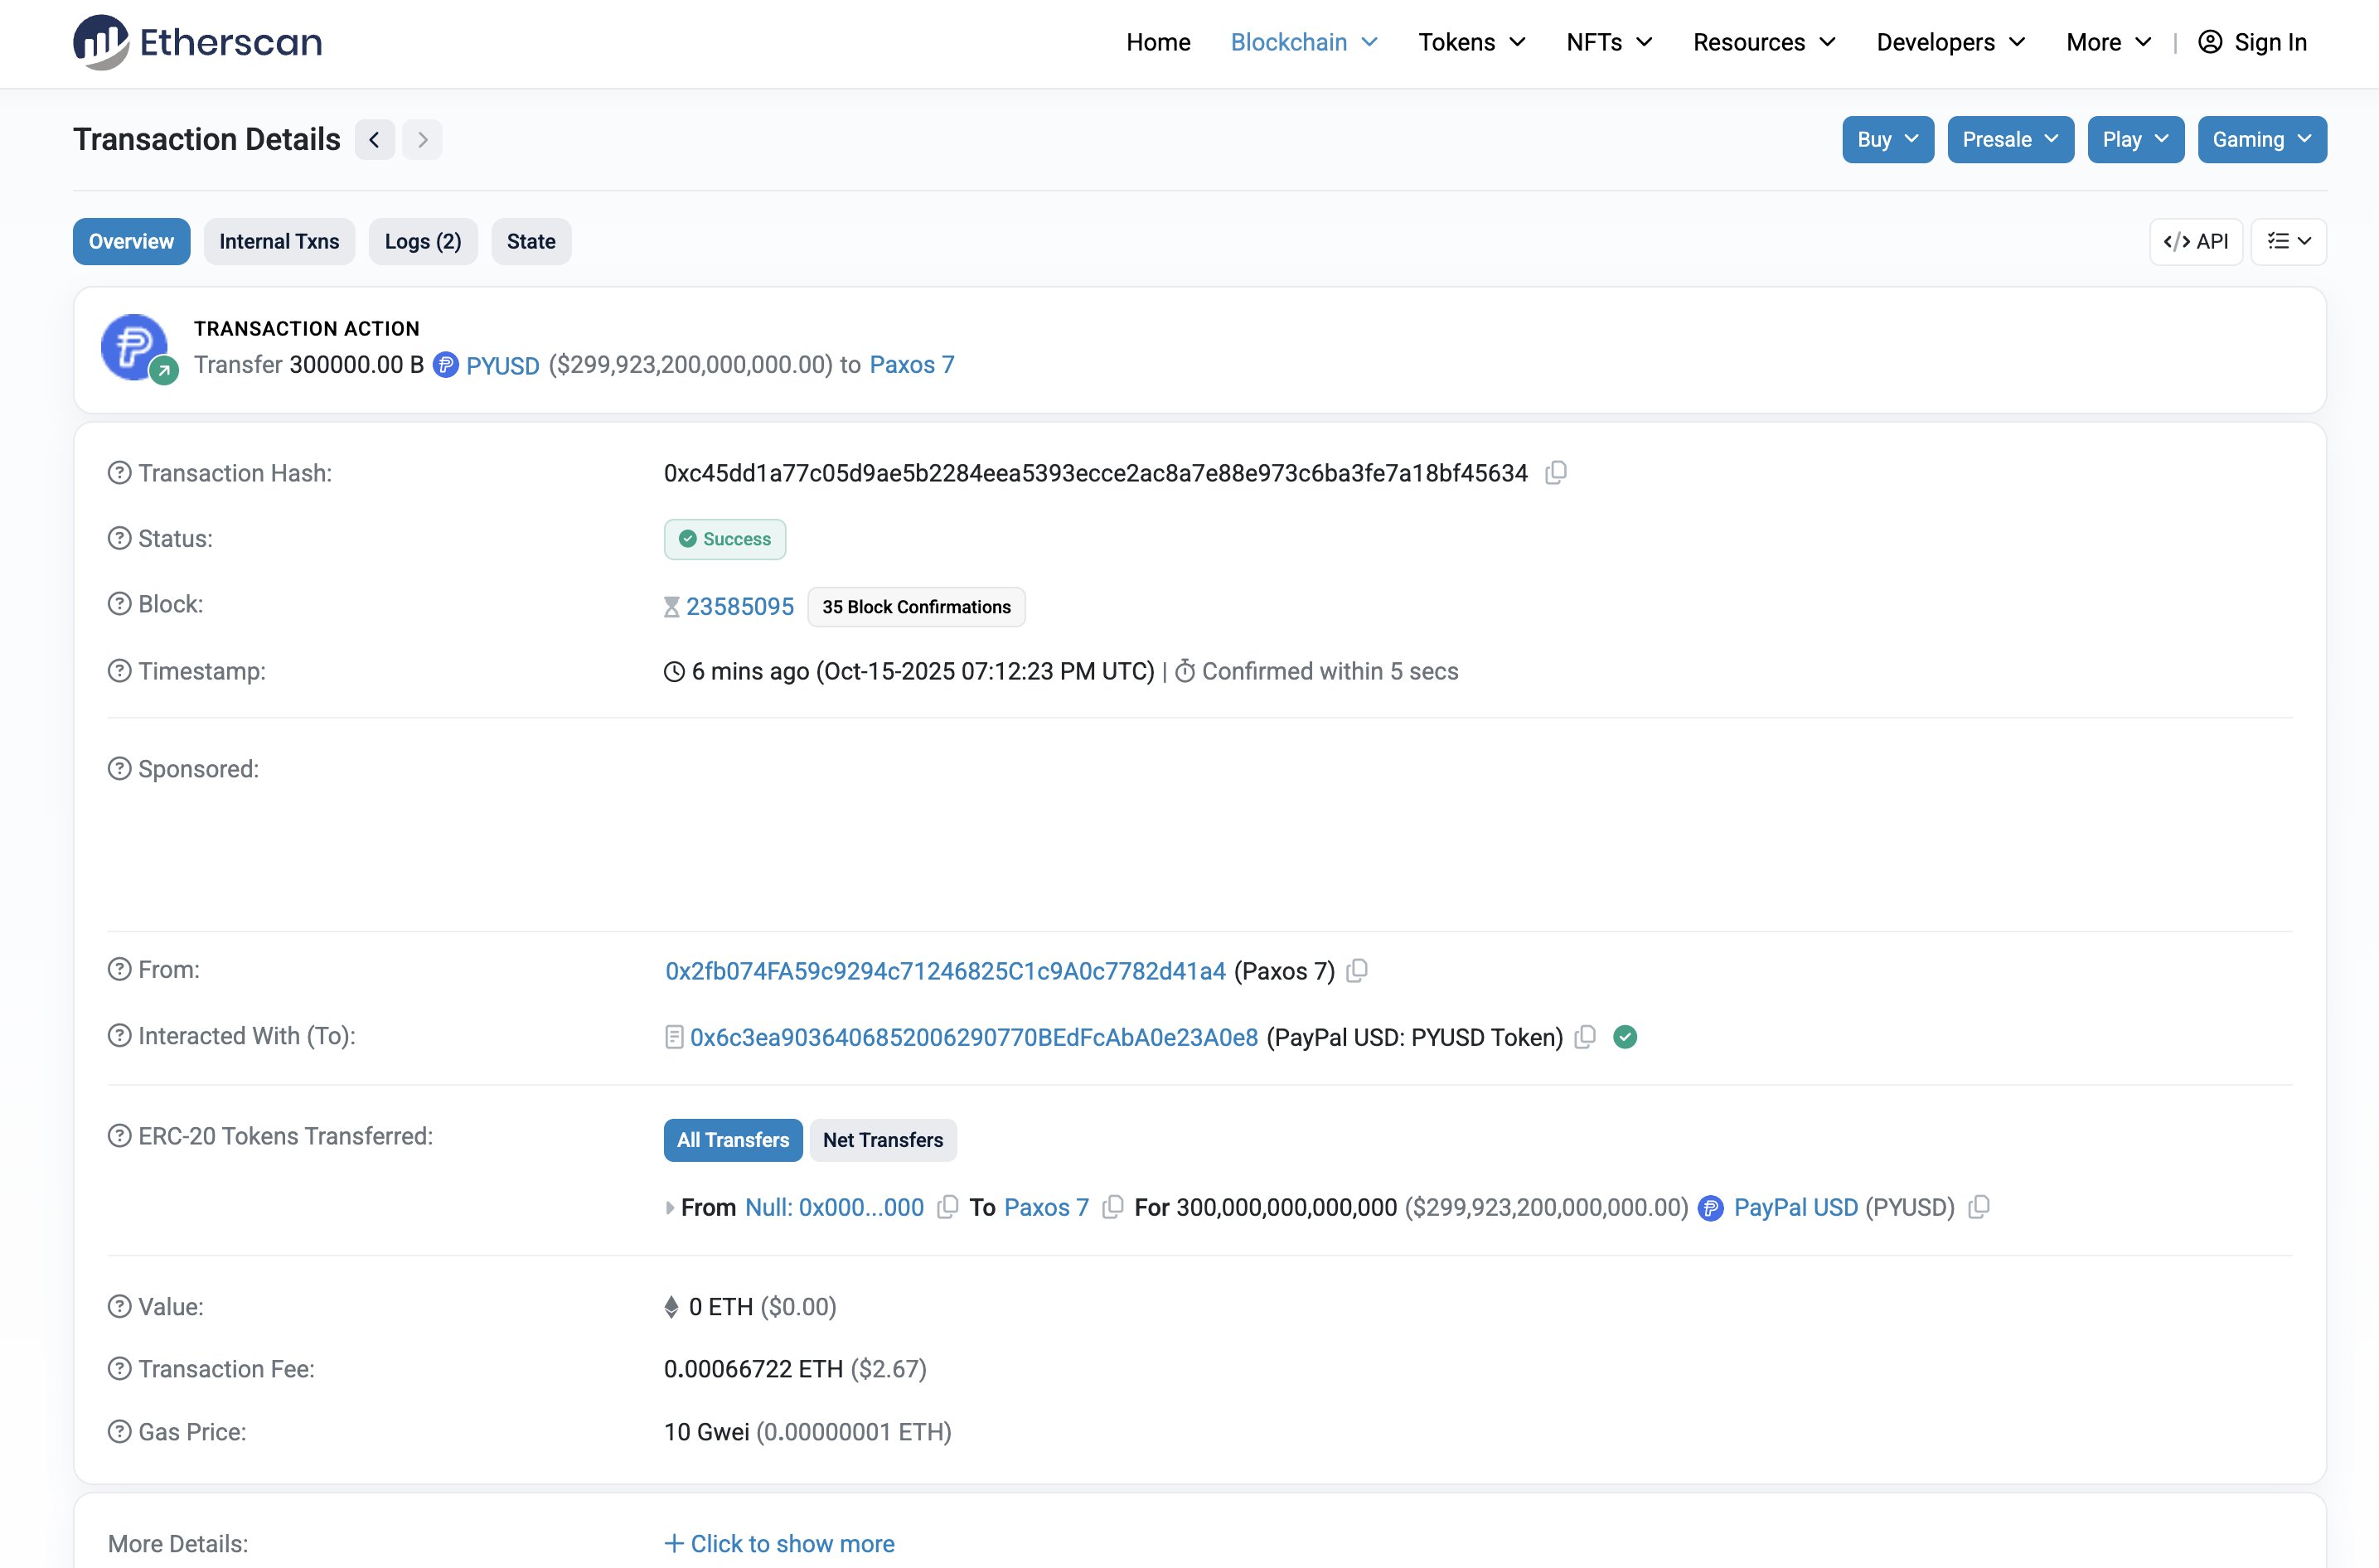Expand the Gaming dropdown
Image resolution: width=2379 pixels, height=1568 pixels.
tap(2261, 140)
